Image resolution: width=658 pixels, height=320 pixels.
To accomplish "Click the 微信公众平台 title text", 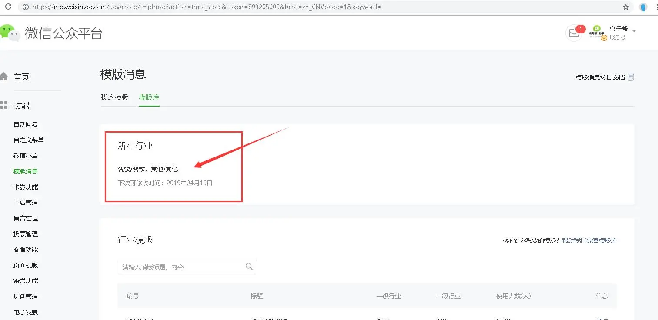I will (x=63, y=33).
